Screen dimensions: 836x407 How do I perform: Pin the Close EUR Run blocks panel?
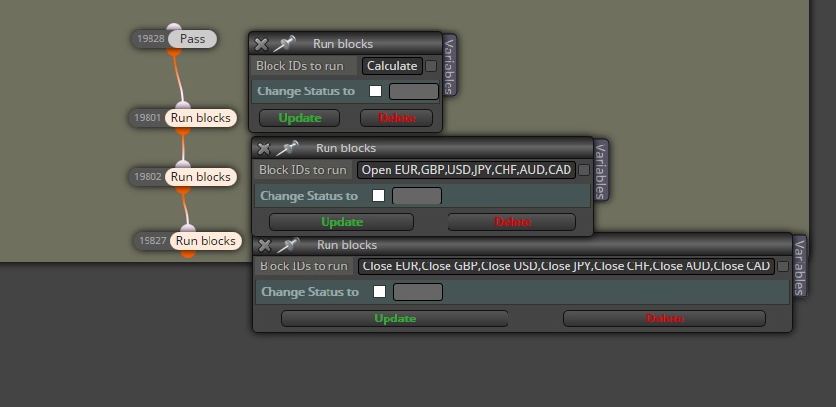[288, 245]
